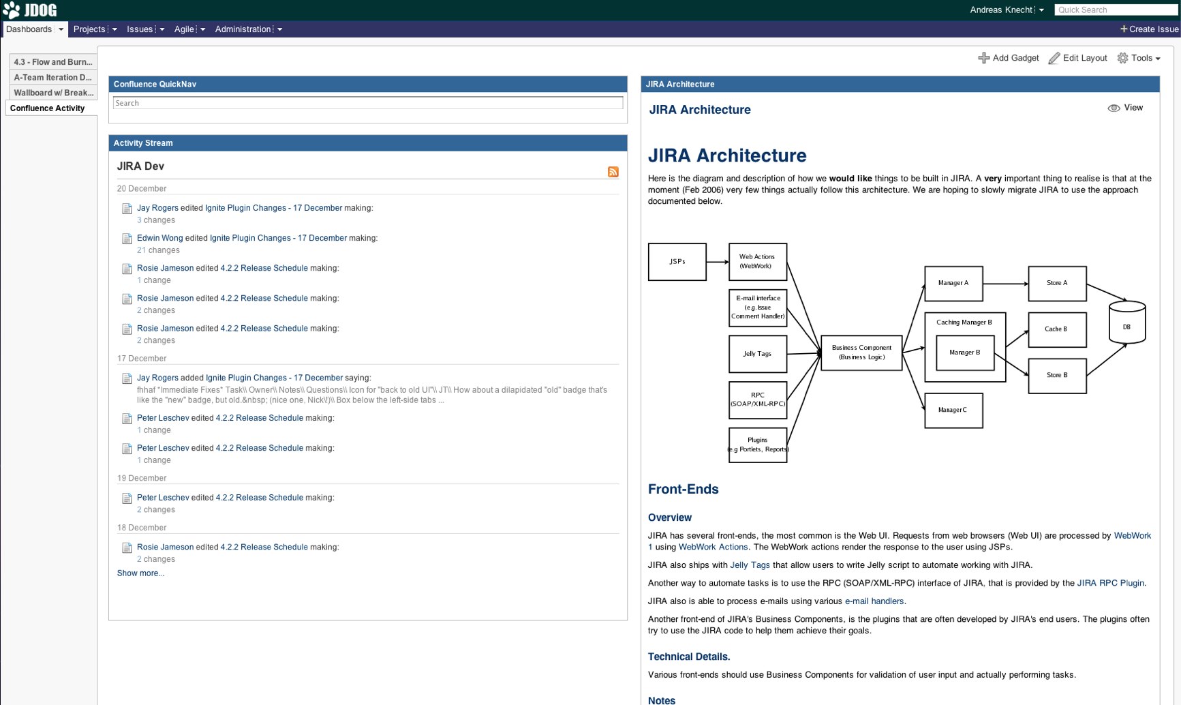Click in the Quick Search field
This screenshot has height=705, width=1181.
(1116, 10)
